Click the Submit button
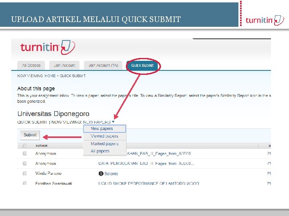 [30, 135]
